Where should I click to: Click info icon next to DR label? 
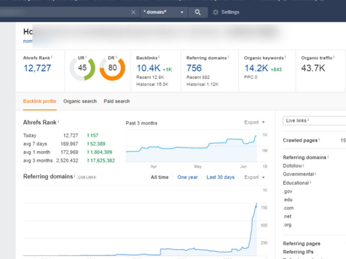pyautogui.click(x=116, y=57)
